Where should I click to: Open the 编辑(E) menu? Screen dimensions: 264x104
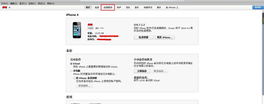coord(14,3)
